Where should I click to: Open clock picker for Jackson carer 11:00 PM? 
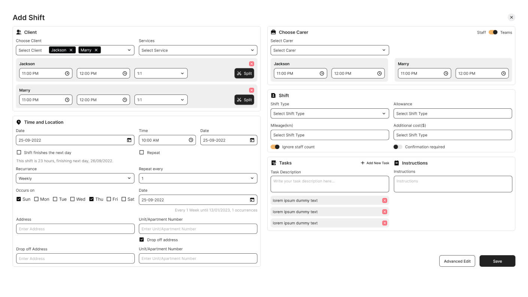pyautogui.click(x=322, y=74)
